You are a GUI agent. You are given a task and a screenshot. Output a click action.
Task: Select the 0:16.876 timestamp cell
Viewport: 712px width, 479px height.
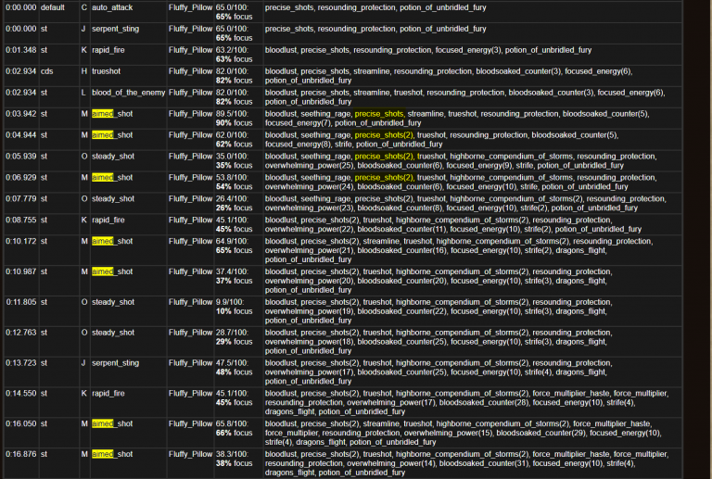pos(19,453)
